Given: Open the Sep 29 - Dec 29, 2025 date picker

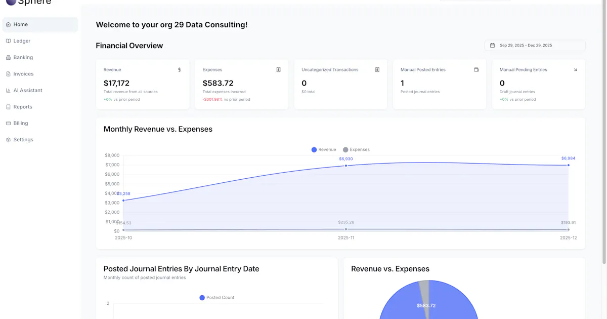Looking at the screenshot, I should (535, 46).
